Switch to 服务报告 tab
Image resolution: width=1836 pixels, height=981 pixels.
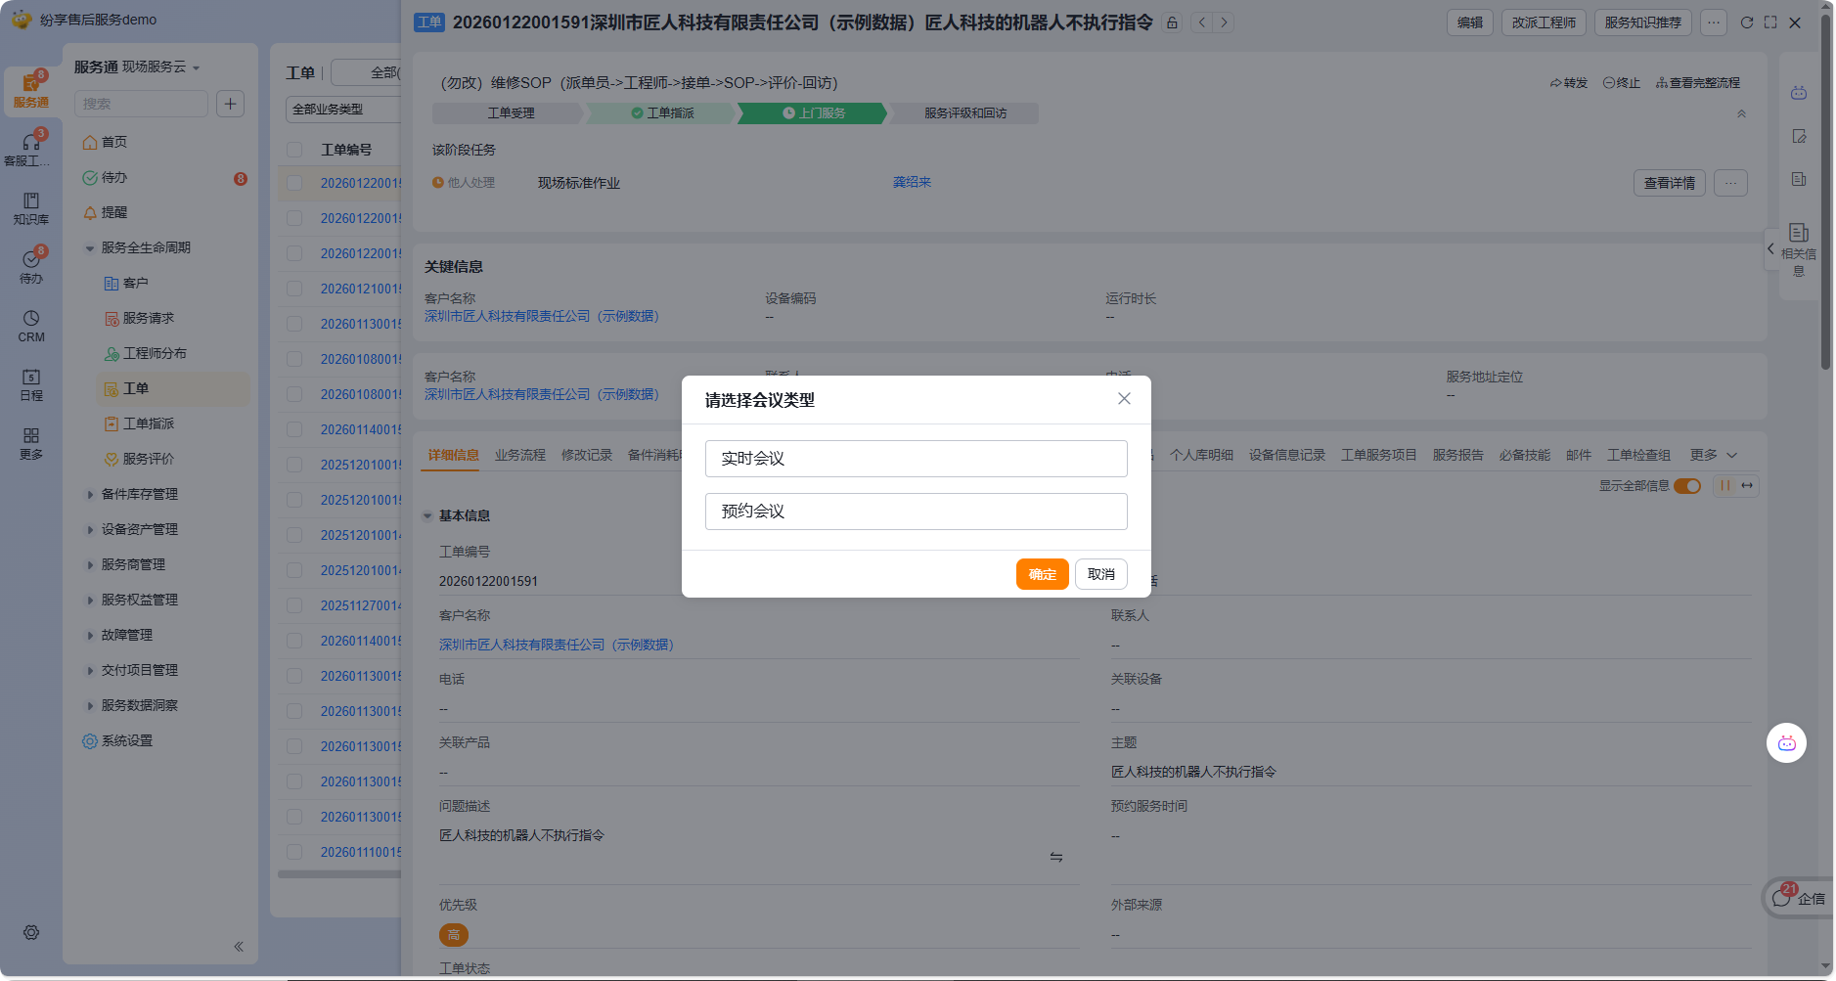point(1458,455)
